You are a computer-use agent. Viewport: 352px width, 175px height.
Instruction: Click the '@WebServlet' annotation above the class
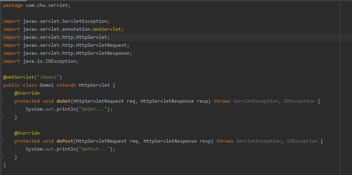[x=18, y=77]
